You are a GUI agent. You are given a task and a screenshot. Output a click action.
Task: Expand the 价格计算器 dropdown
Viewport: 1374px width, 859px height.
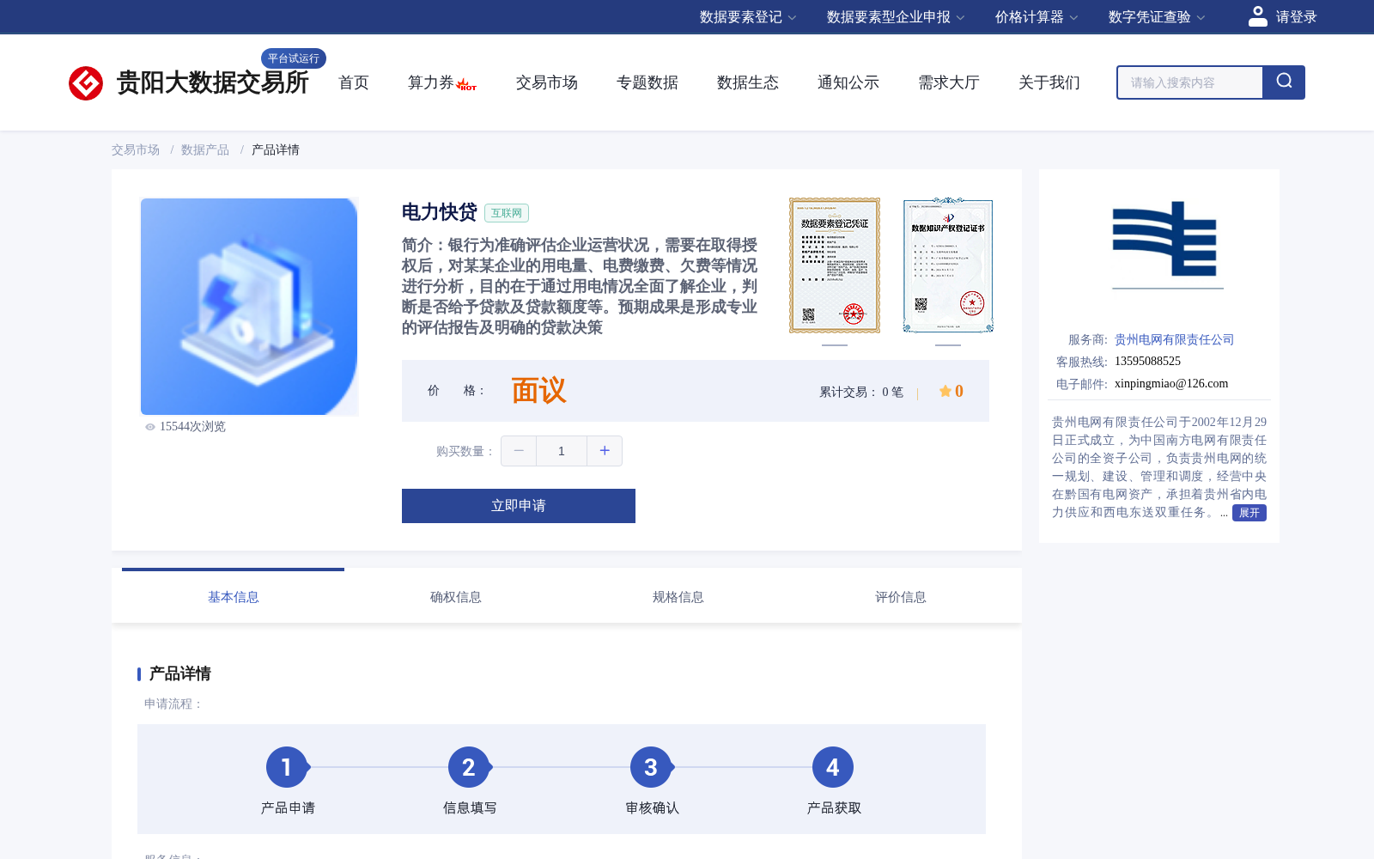click(x=1037, y=17)
